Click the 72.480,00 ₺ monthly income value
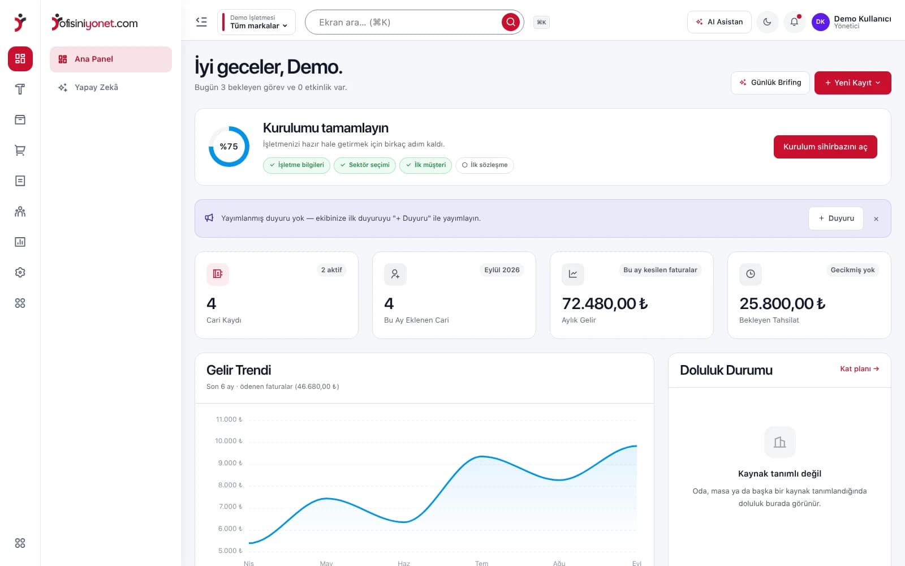905x566 pixels. (x=605, y=304)
